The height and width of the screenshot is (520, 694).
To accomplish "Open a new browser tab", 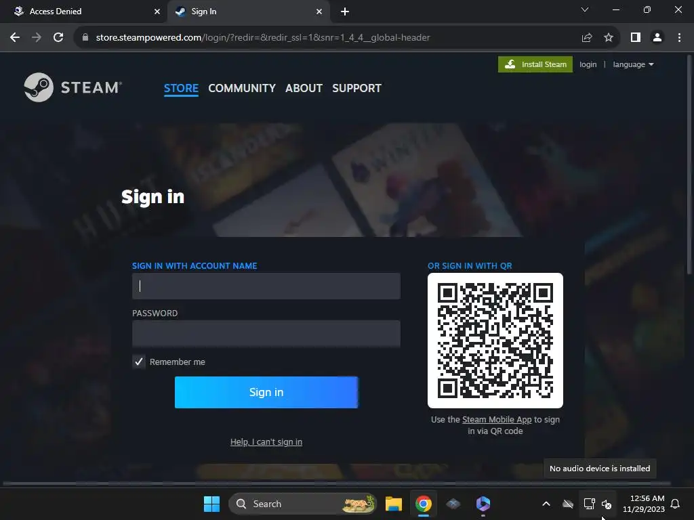I will [x=345, y=12].
